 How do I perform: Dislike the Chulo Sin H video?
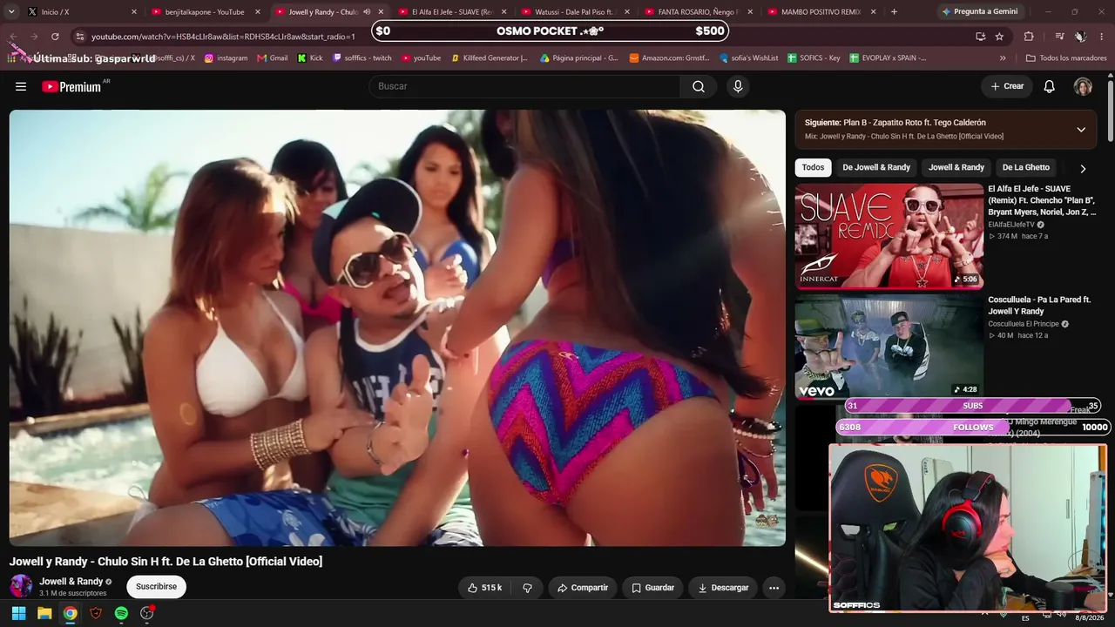(x=527, y=588)
